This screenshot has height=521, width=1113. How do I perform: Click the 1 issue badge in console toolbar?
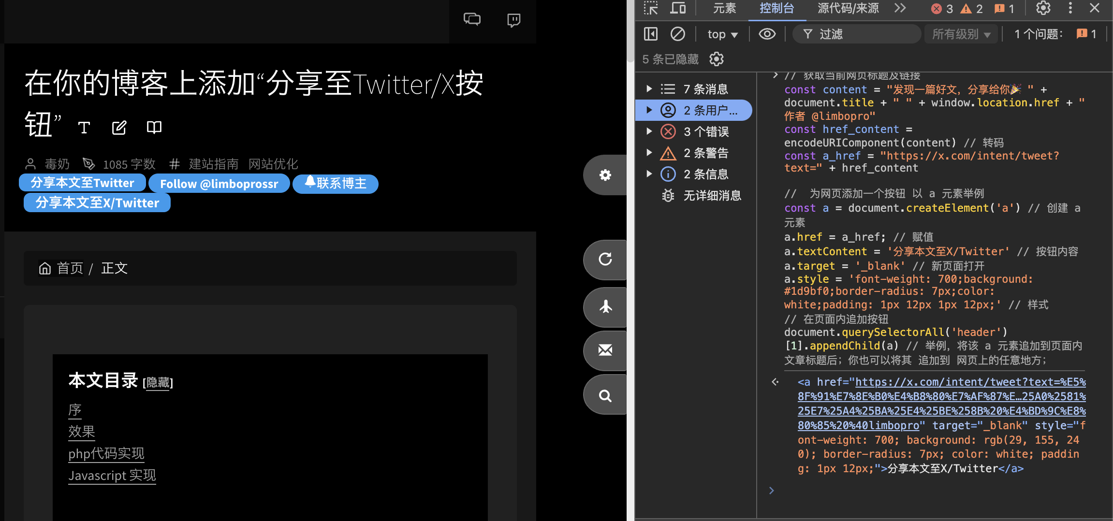coord(1087,34)
